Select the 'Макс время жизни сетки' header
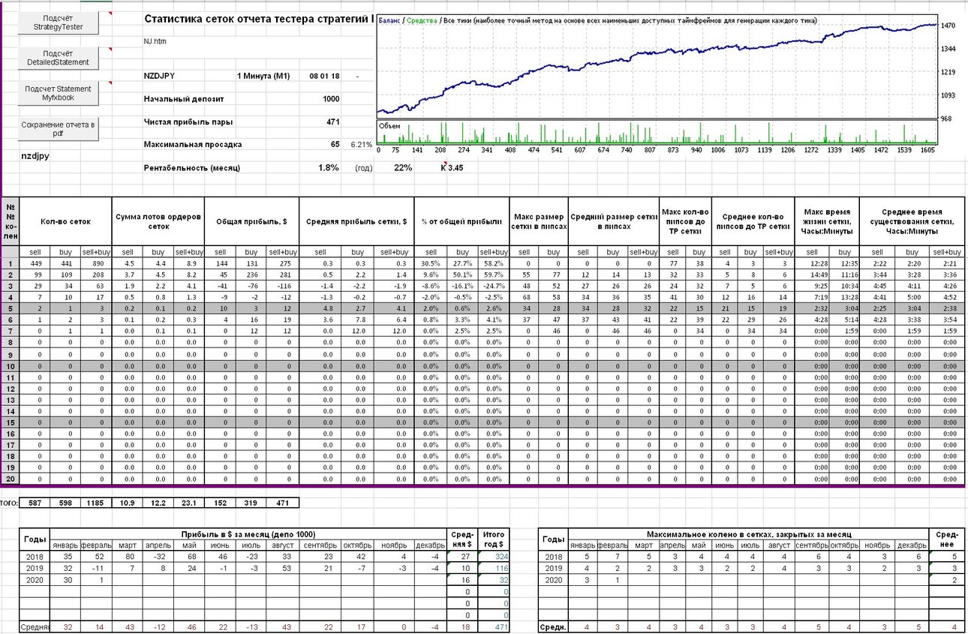 pos(827,221)
